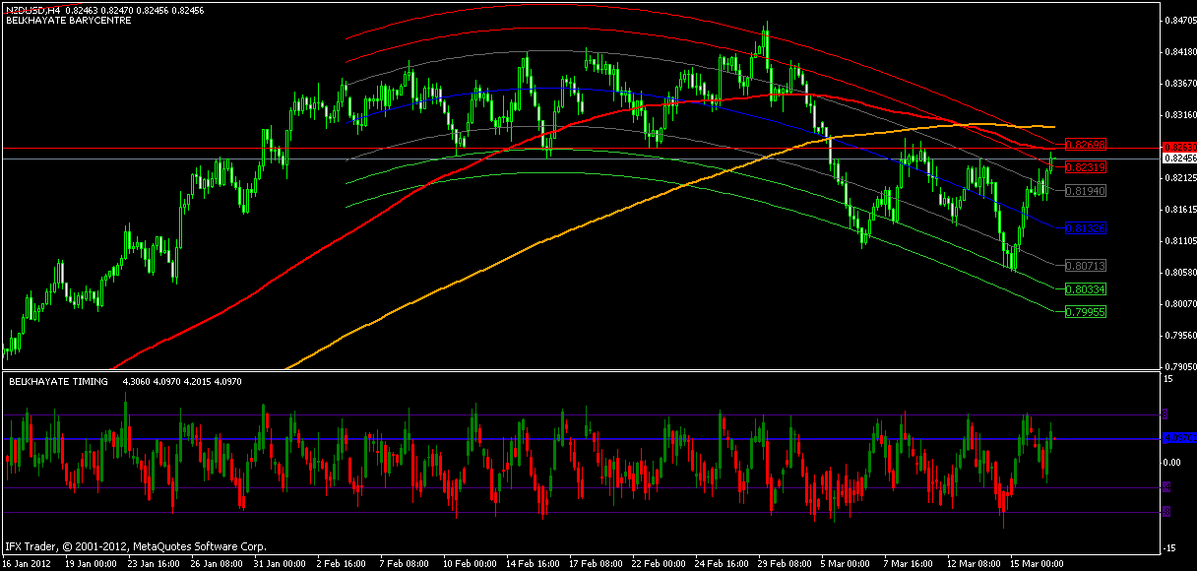Click the 16 Jan 2012 date label
Screen dimensions: 1197x571
pyautogui.click(x=26, y=564)
